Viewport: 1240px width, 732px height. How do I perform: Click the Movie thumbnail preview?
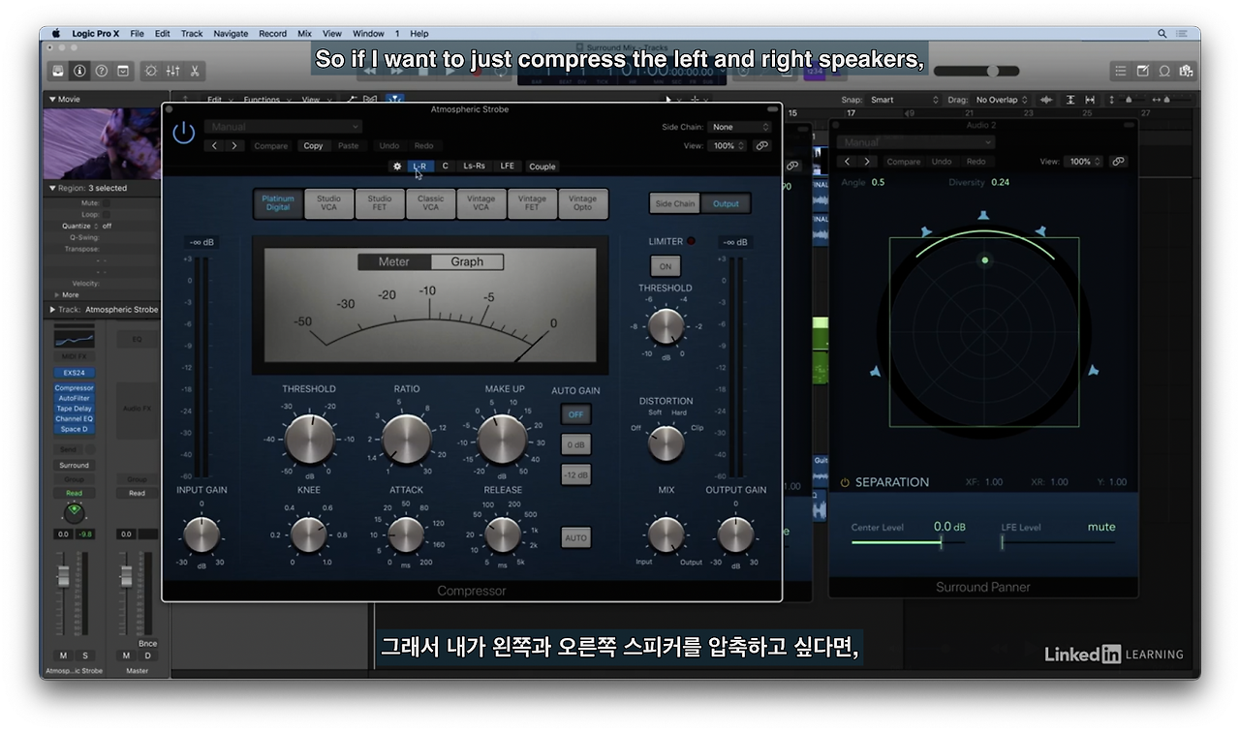coord(102,144)
